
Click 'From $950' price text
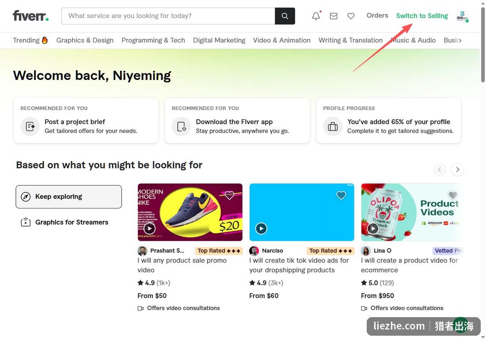(377, 296)
